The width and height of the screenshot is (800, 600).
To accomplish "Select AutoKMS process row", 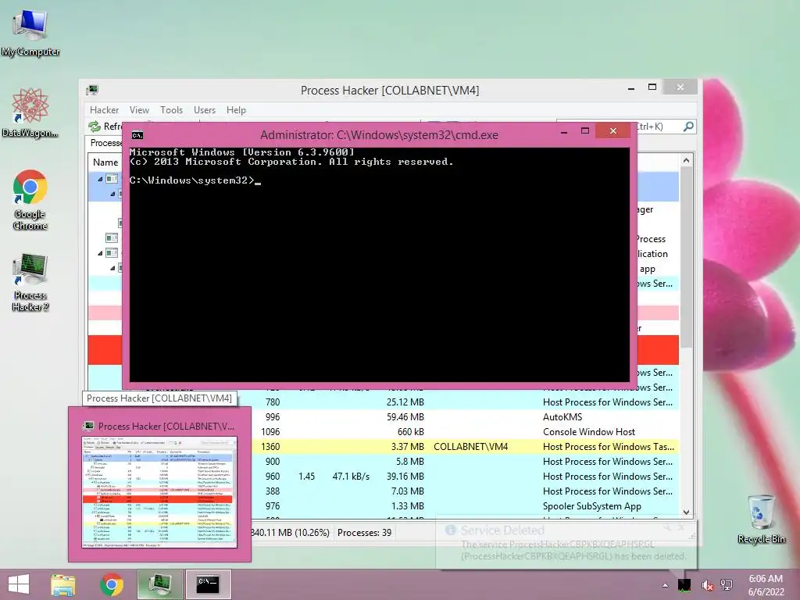I will coord(465,417).
